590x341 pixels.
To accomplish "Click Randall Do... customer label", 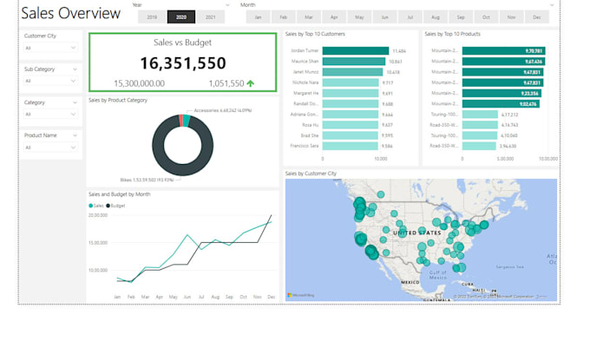I will tap(306, 103).
